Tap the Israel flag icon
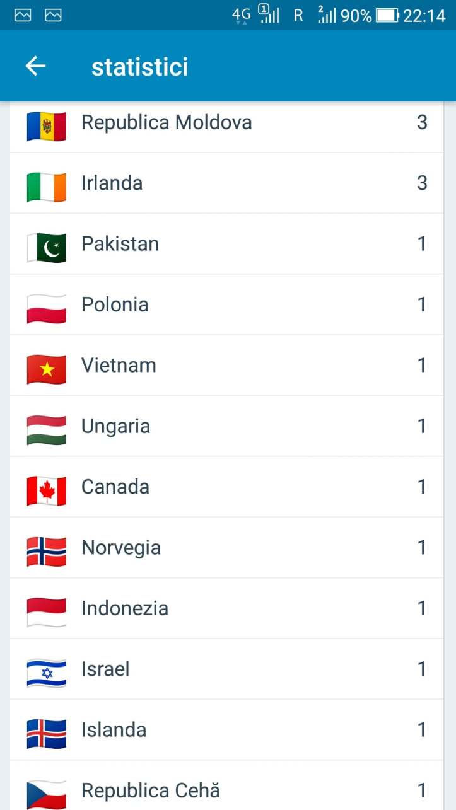The width and height of the screenshot is (456, 810). pyautogui.click(x=46, y=673)
